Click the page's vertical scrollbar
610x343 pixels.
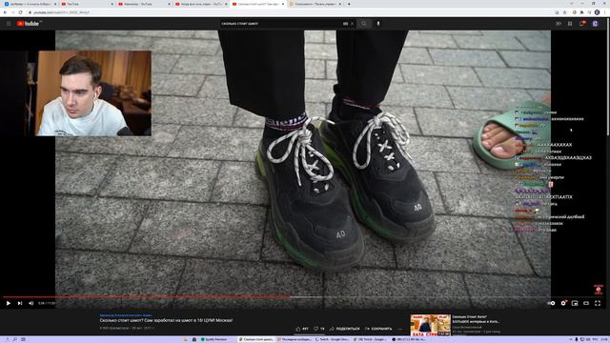point(608,78)
